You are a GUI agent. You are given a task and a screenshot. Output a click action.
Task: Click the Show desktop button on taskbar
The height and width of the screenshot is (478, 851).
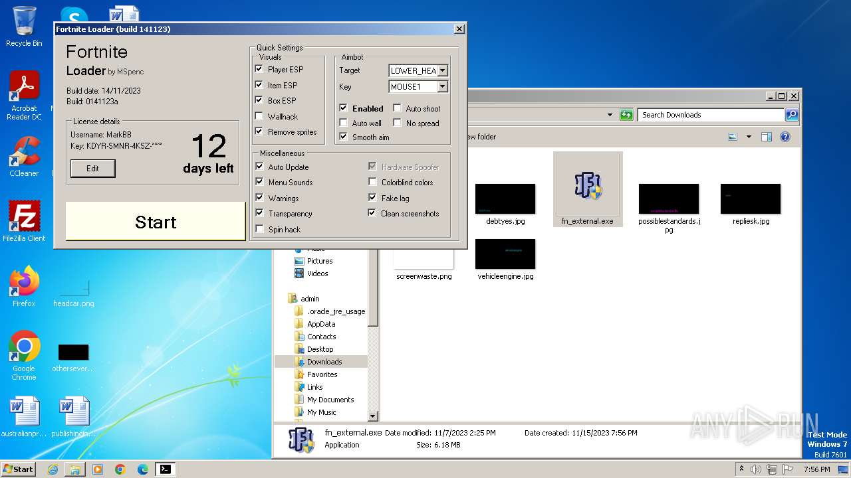pos(844,469)
